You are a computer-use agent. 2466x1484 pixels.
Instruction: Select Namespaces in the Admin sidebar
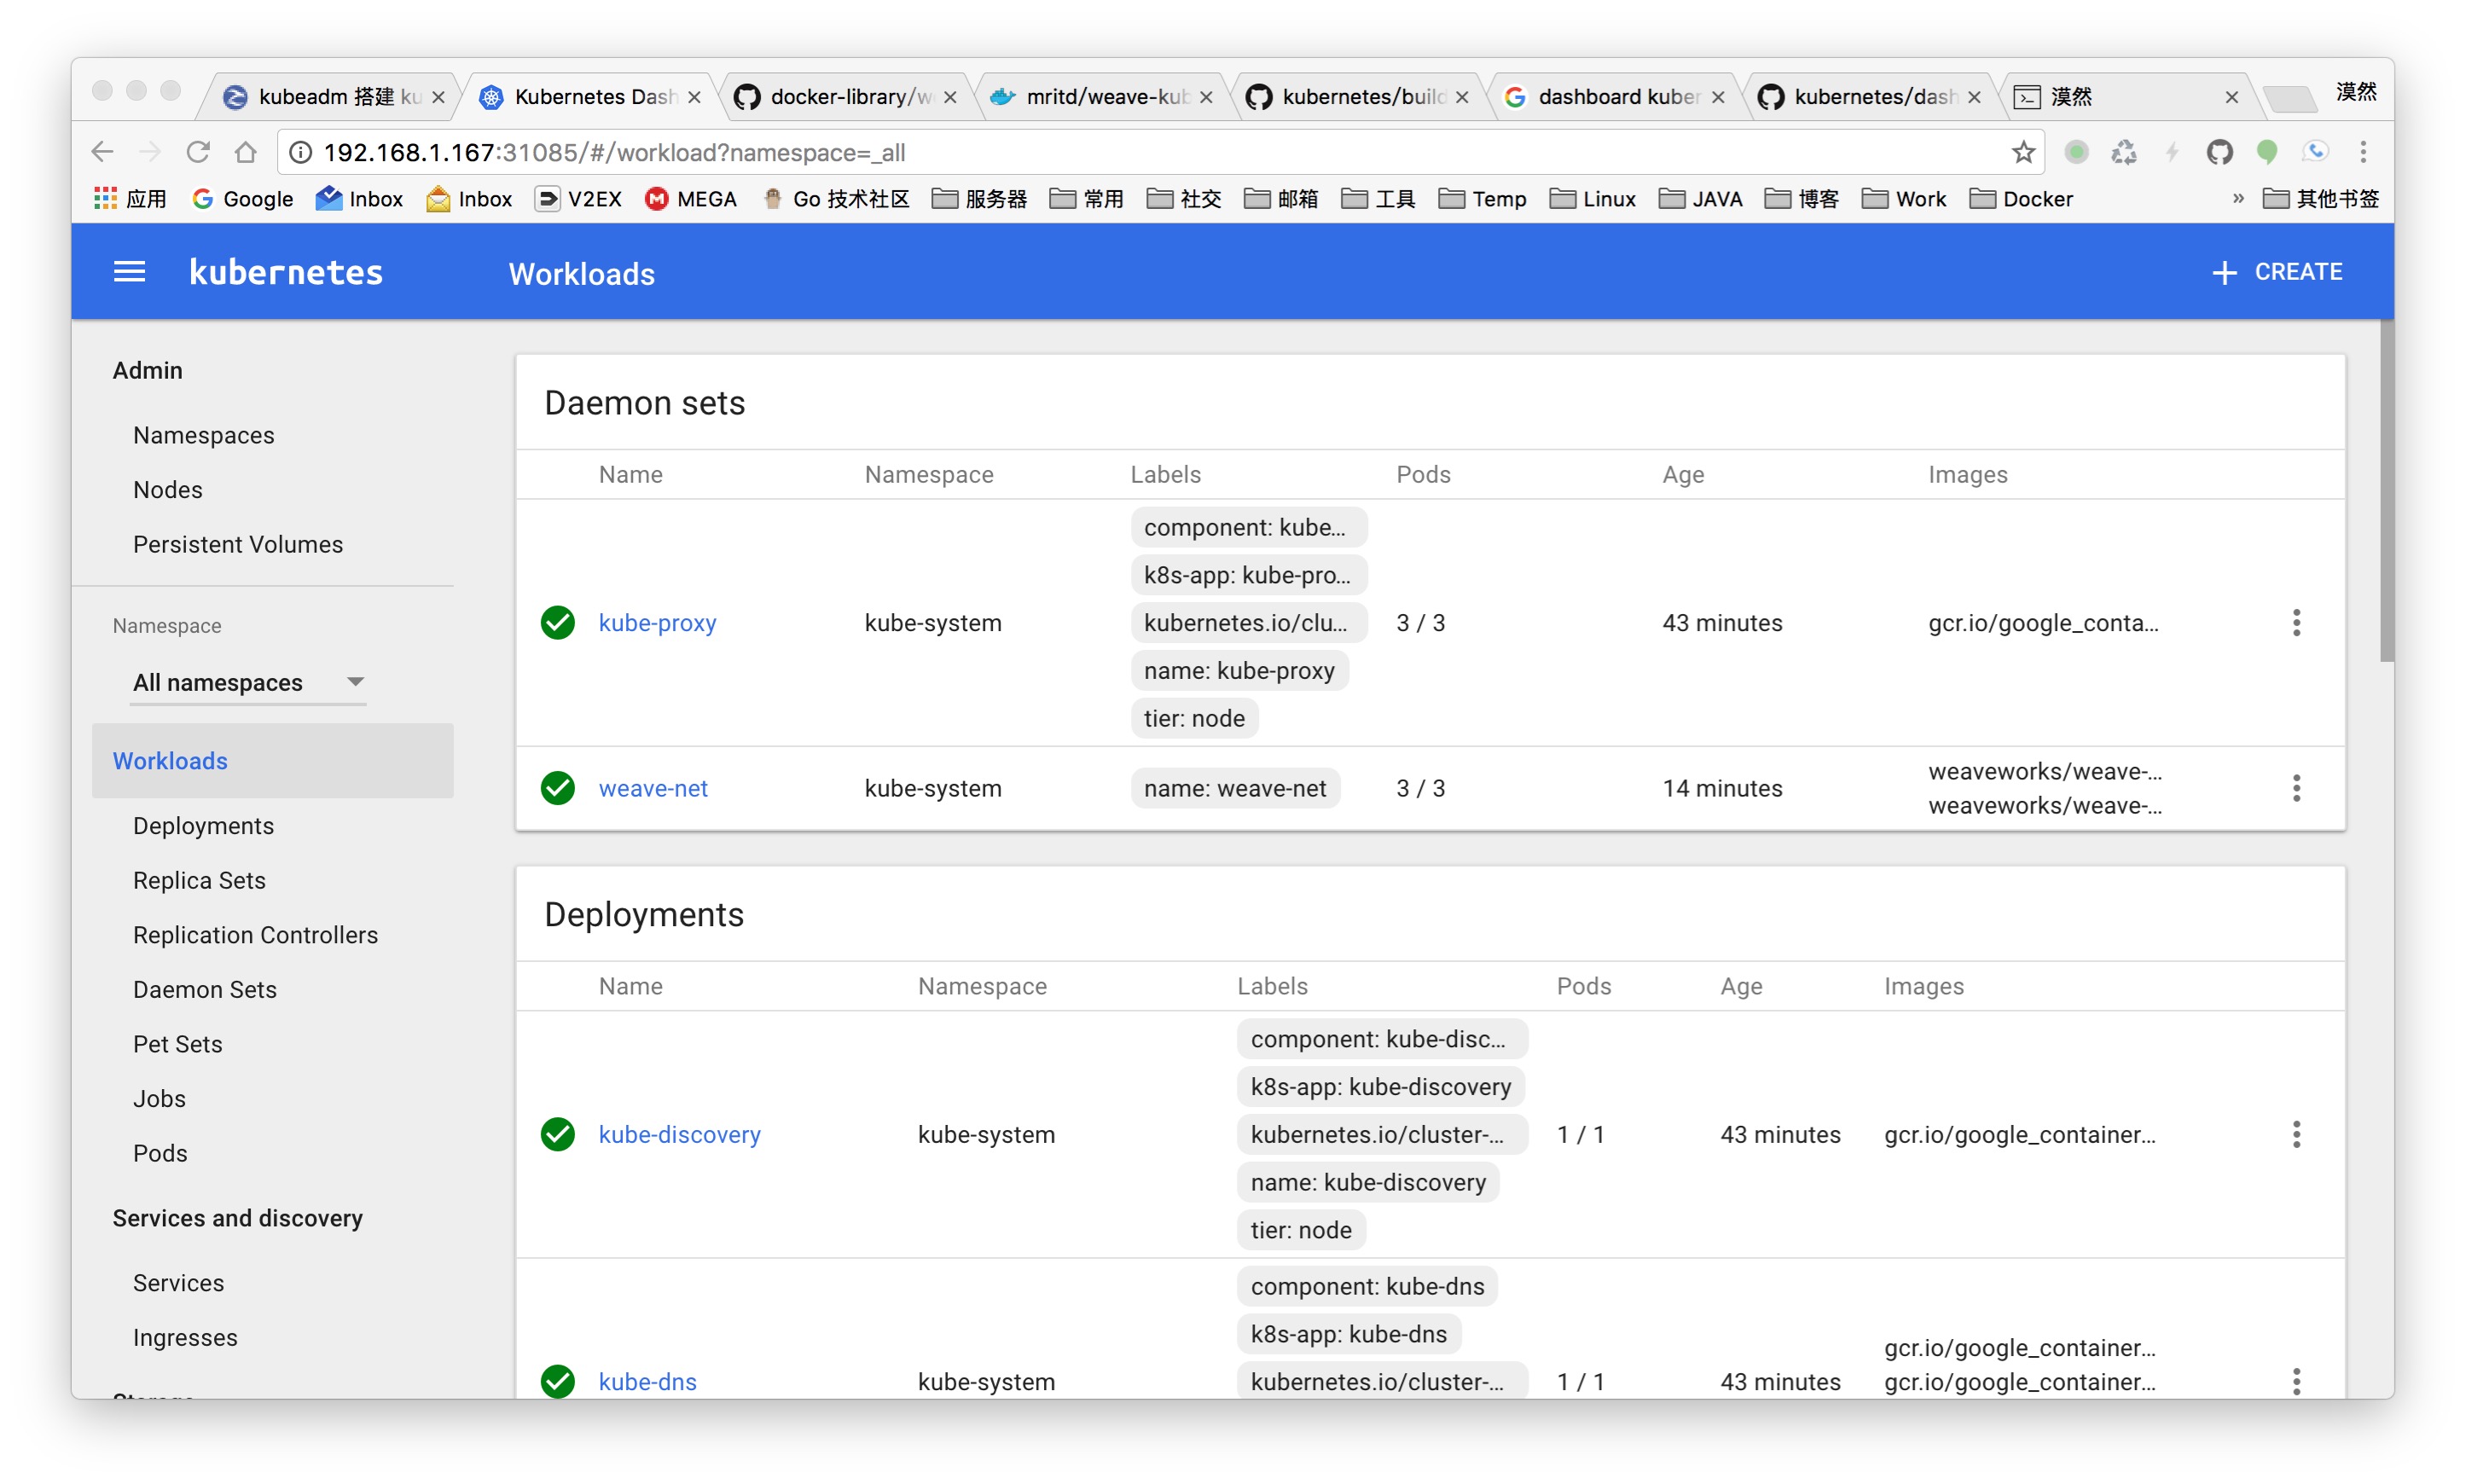click(x=203, y=435)
